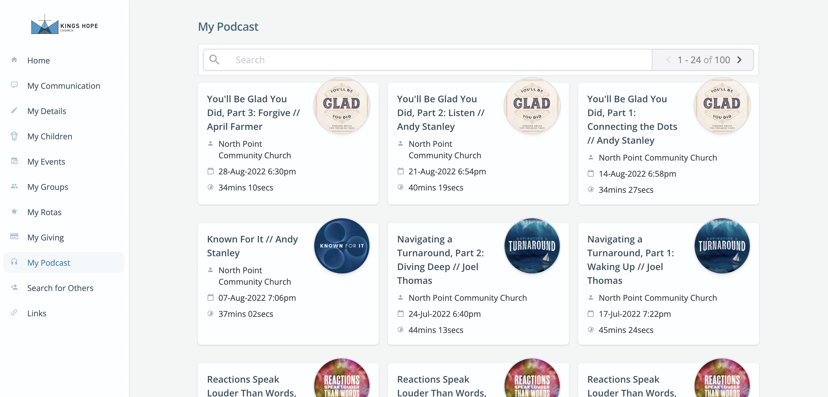The image size is (828, 397).
Task: Click the pencil icon beside My Details
Action: (x=14, y=110)
